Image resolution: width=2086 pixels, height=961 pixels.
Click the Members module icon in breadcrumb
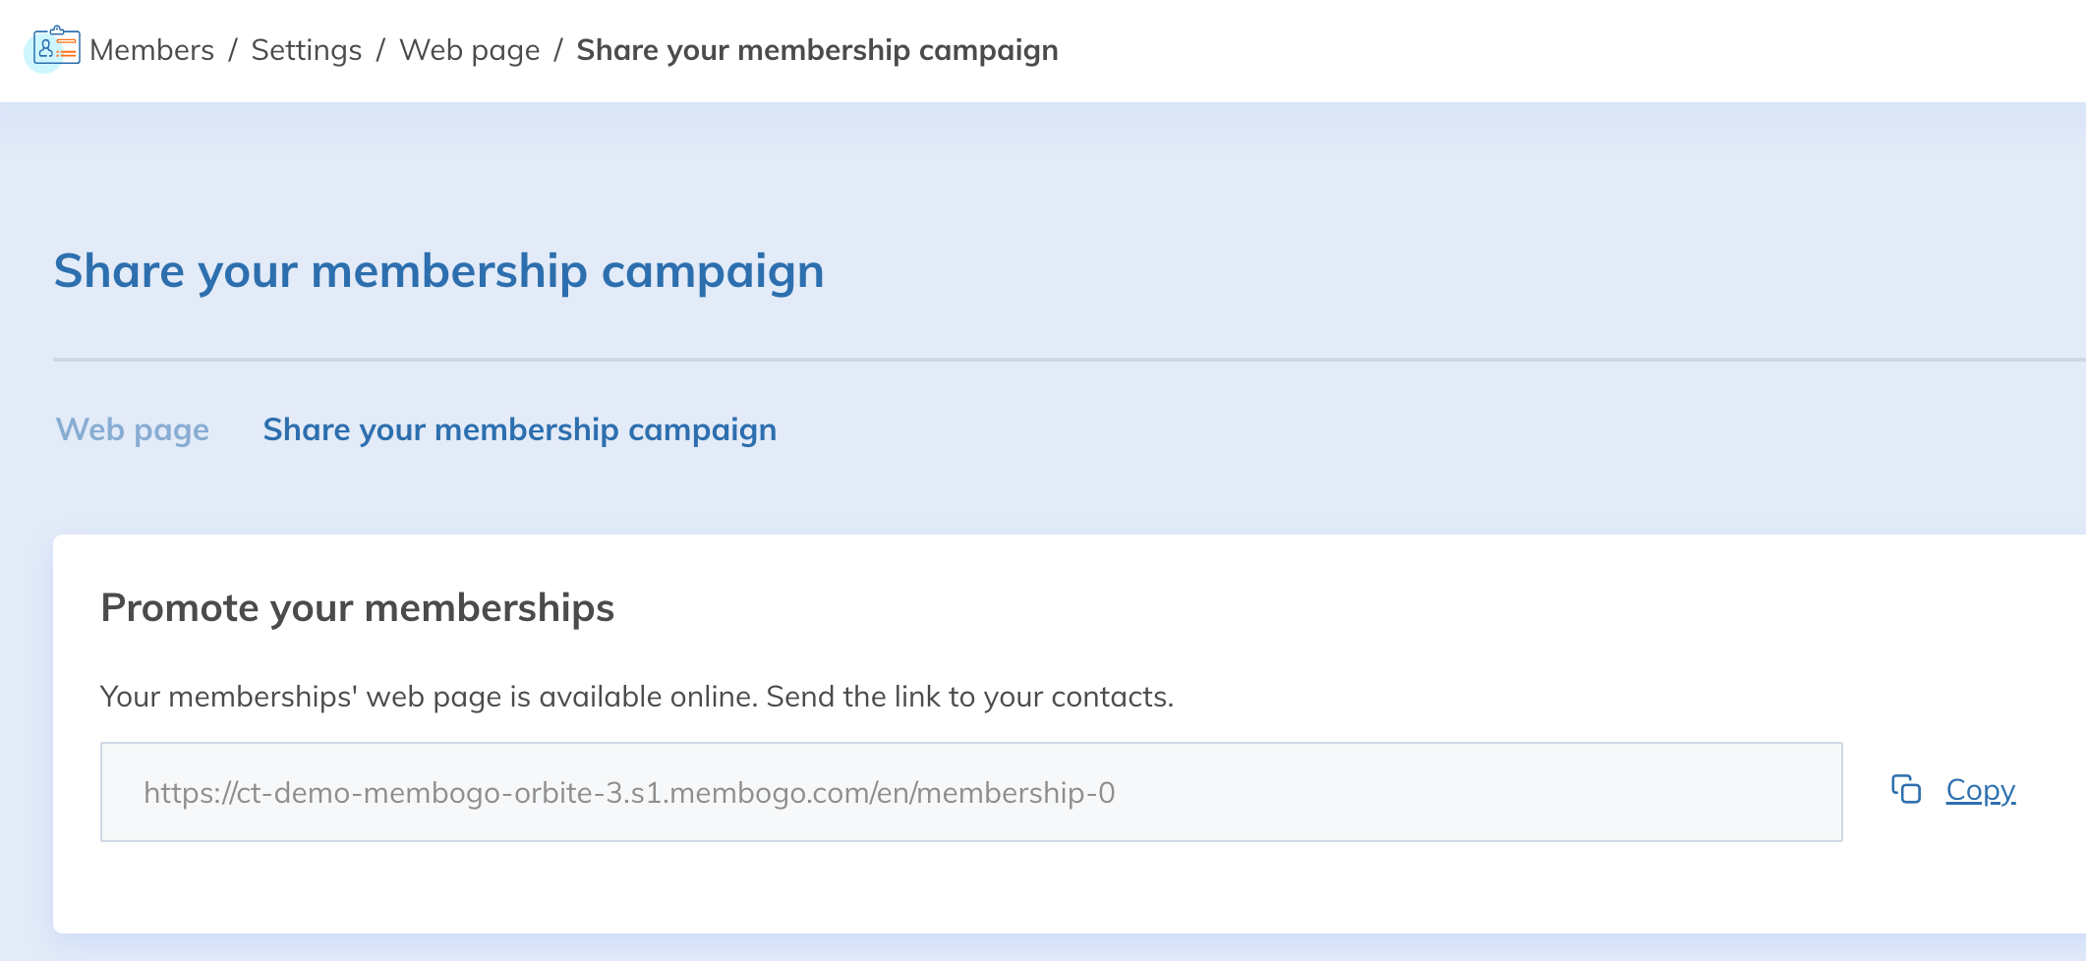click(x=56, y=46)
